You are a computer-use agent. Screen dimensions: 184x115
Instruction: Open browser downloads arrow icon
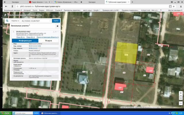click(181, 6)
